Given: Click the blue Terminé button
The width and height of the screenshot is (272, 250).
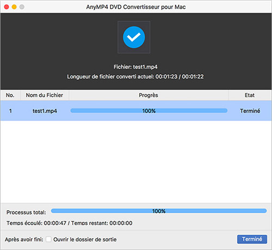Looking at the screenshot, I should [252, 239].
